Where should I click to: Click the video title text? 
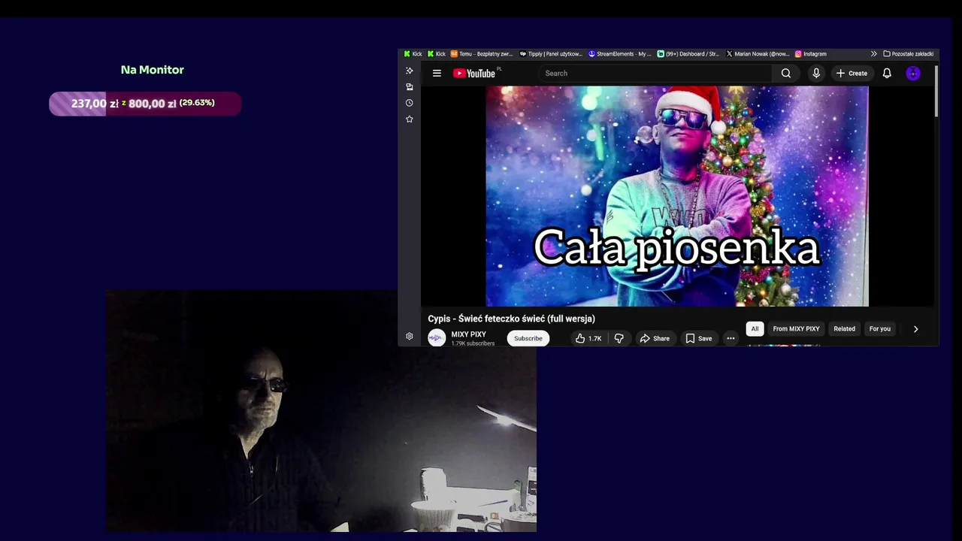pyautogui.click(x=511, y=319)
